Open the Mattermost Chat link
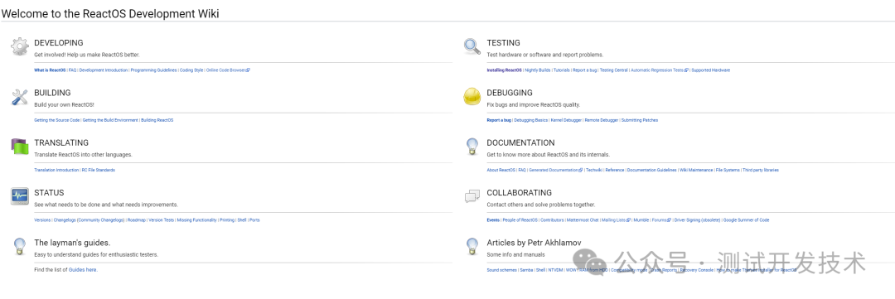 tap(583, 219)
